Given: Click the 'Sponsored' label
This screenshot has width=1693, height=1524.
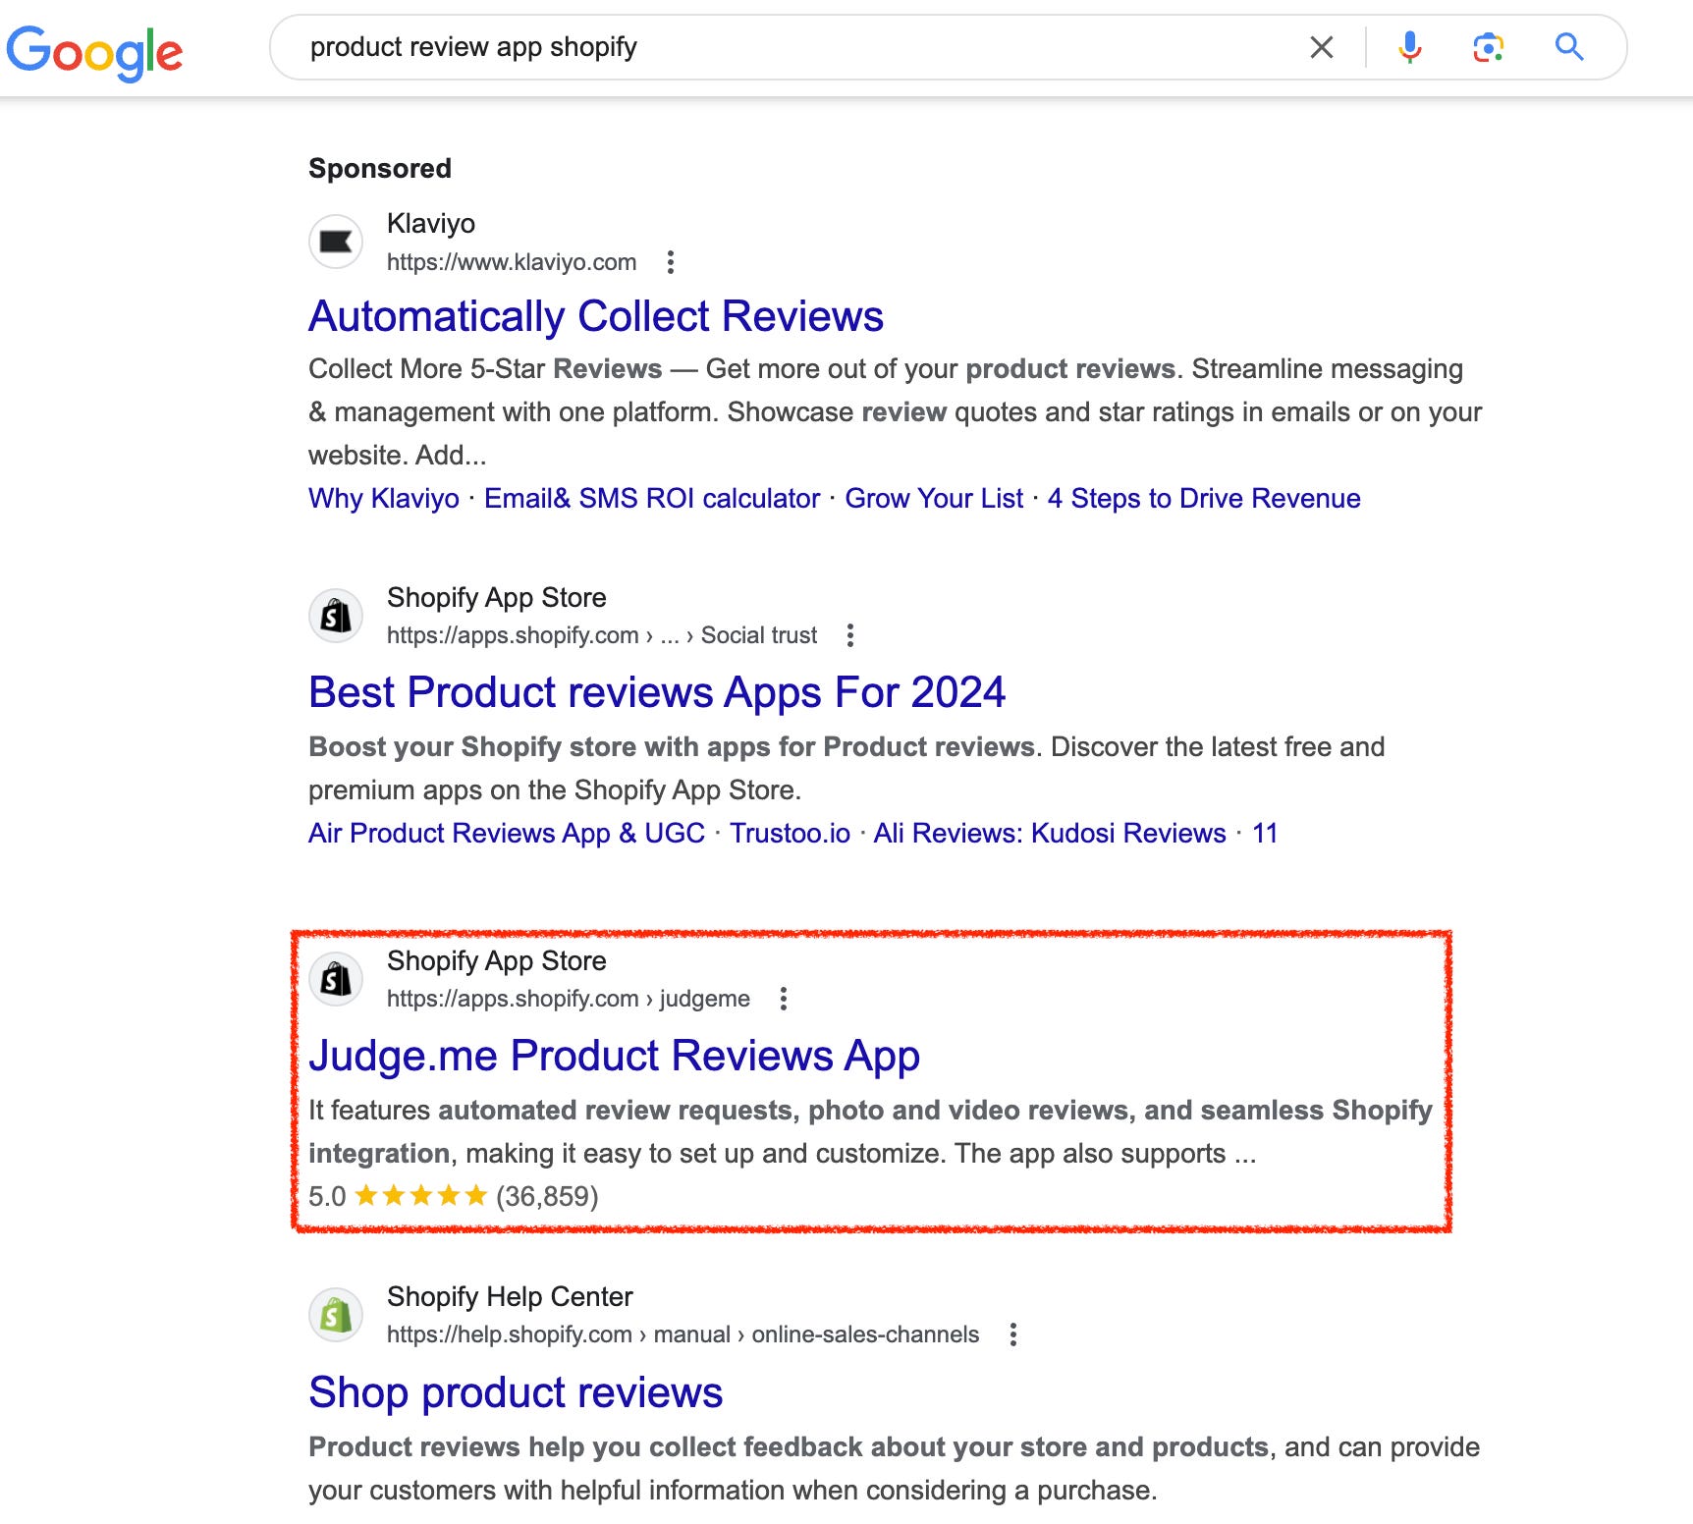Looking at the screenshot, I should [x=380, y=169].
